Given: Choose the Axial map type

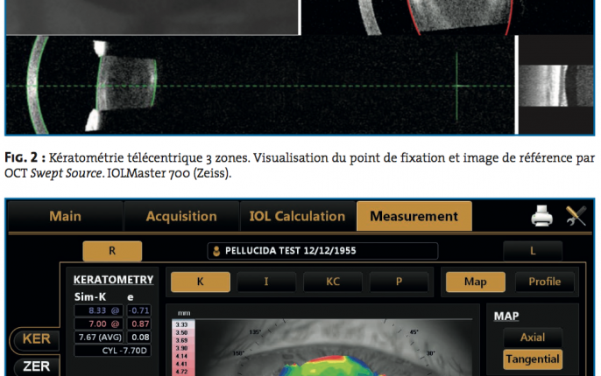Looking at the screenshot, I should (533, 338).
